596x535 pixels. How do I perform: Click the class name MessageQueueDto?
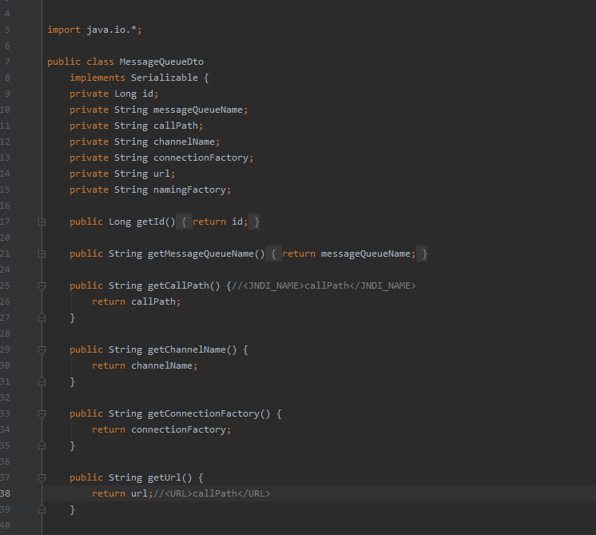(x=161, y=62)
